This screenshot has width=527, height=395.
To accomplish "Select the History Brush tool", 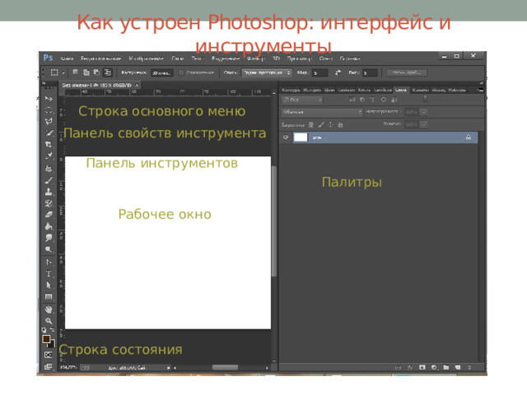I will [x=49, y=203].
